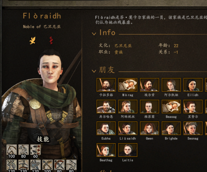Select the riding skill icon showing 100
The height and width of the screenshot is (172, 207).
(x=12, y=150)
